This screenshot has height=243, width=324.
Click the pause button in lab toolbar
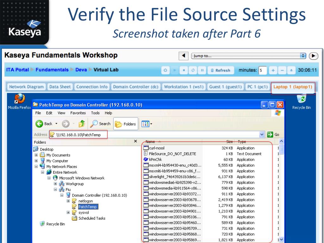202,70
